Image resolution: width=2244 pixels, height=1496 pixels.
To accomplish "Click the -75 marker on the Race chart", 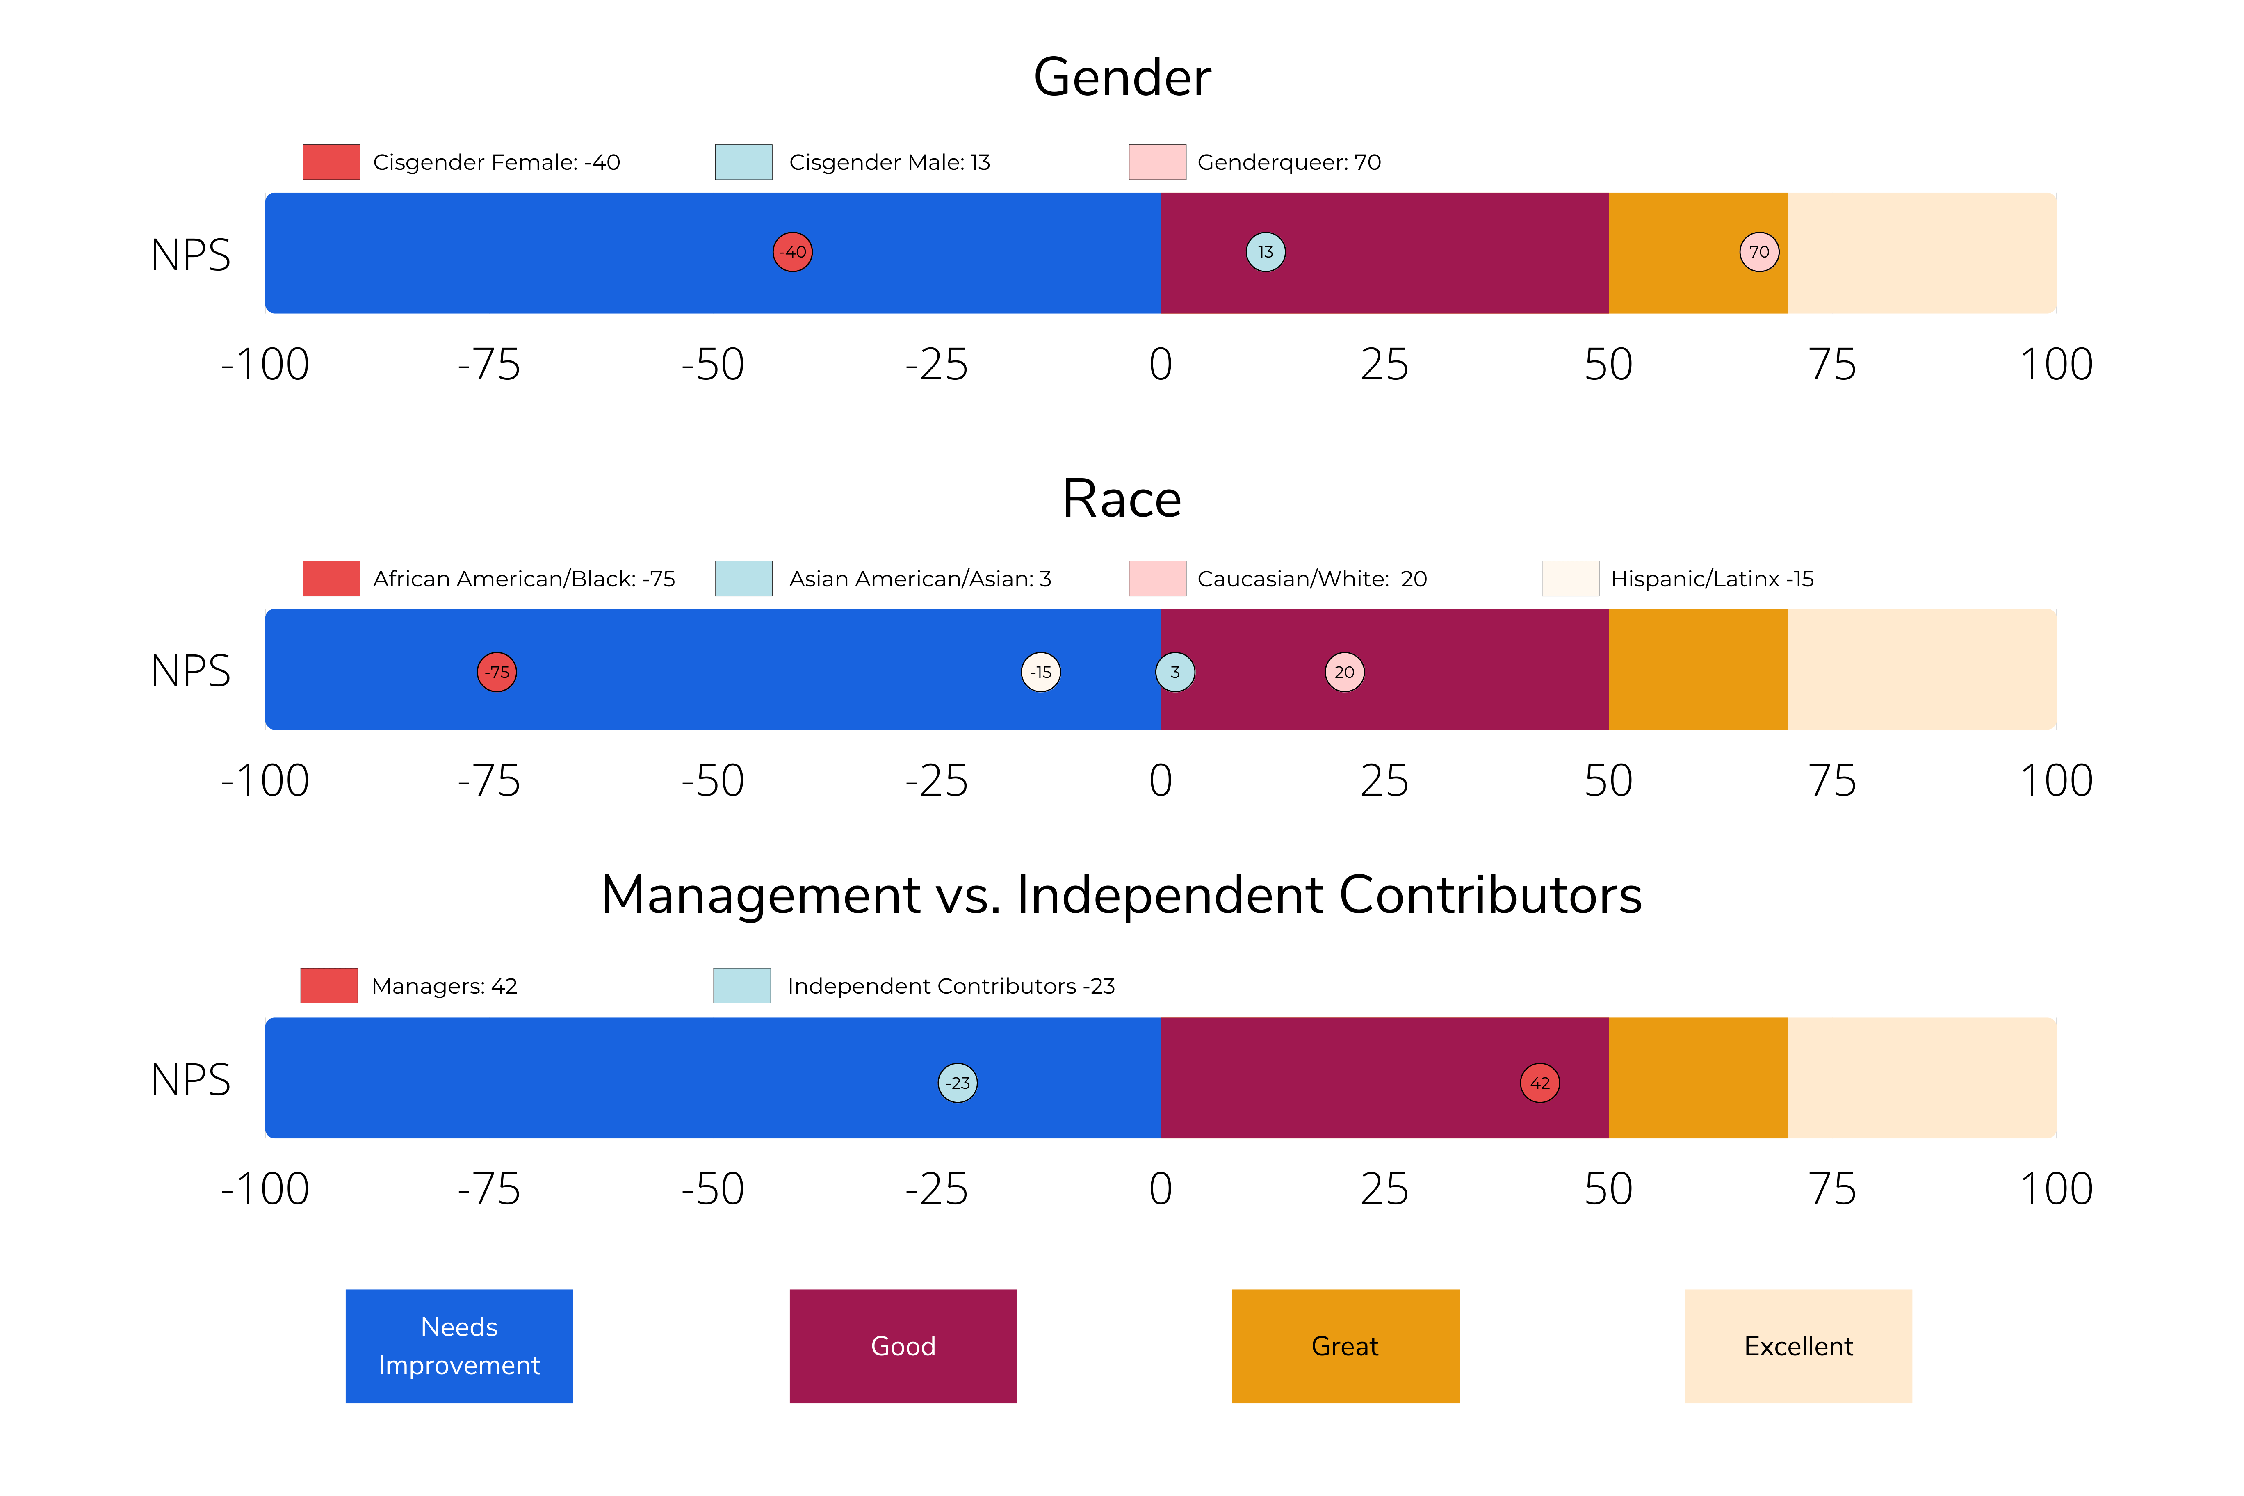I will click(497, 671).
